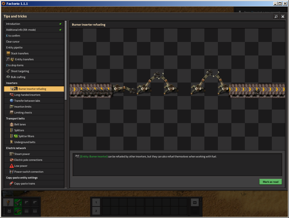Click the Entity transfers icon
The image size is (289, 218).
10,59
